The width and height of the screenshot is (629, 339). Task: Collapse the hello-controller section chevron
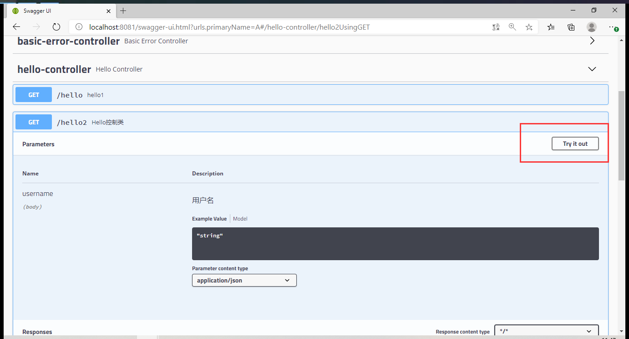coord(592,69)
